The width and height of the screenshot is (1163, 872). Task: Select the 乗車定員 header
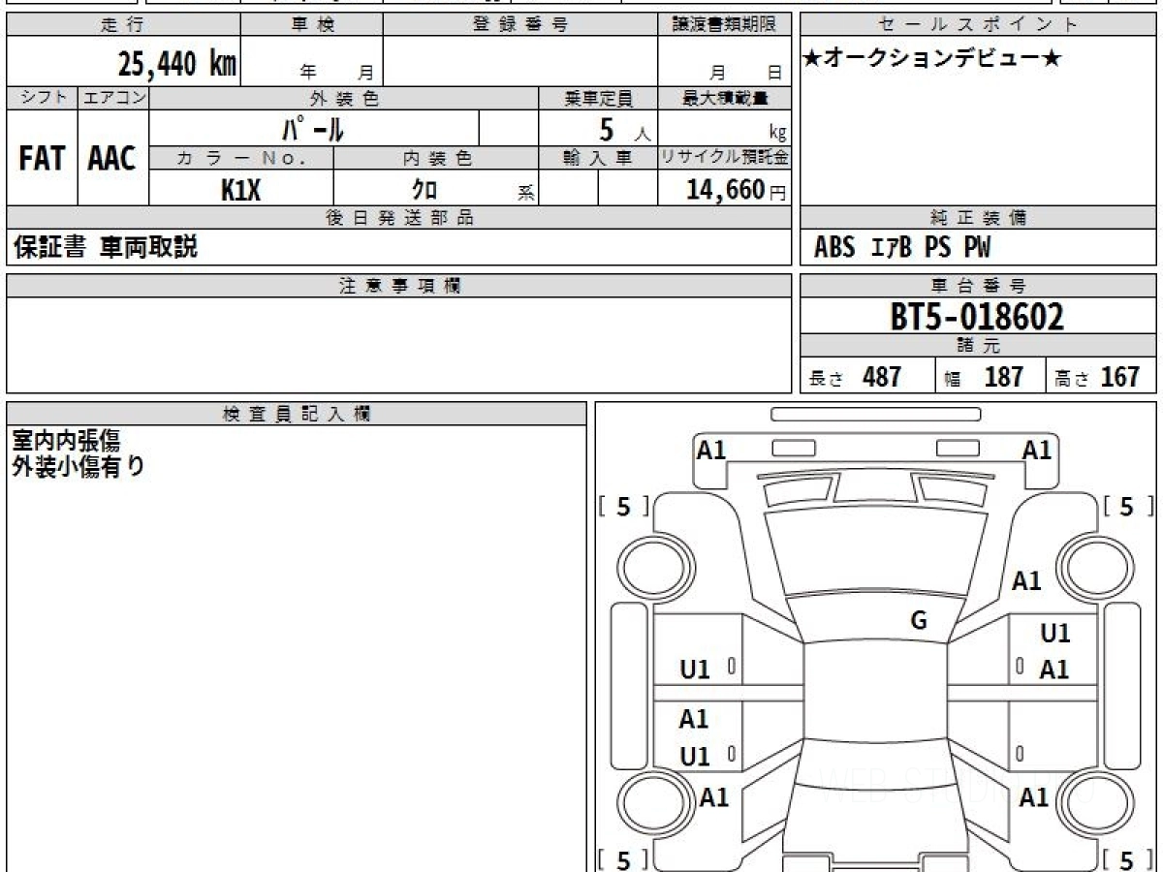[x=598, y=98]
